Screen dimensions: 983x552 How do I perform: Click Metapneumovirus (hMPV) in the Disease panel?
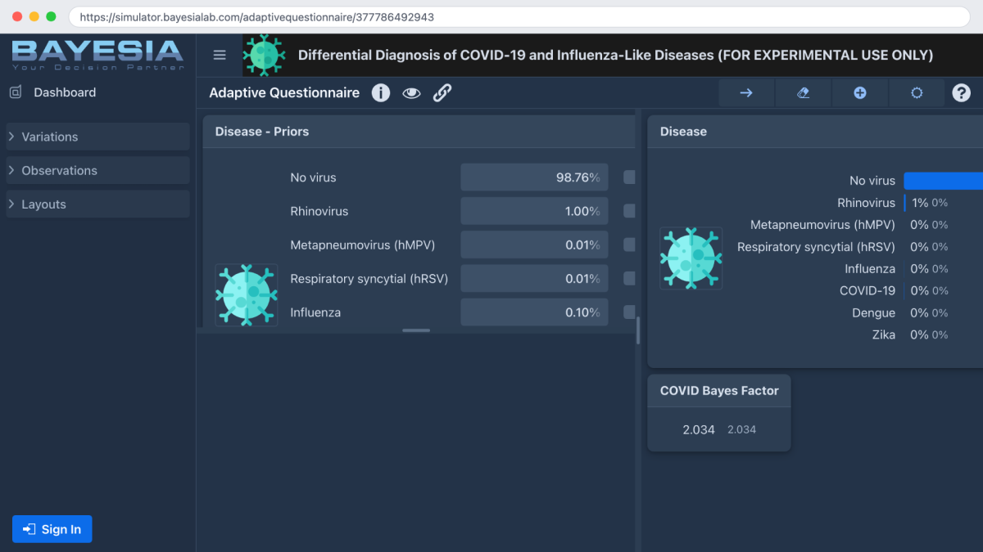(x=822, y=224)
